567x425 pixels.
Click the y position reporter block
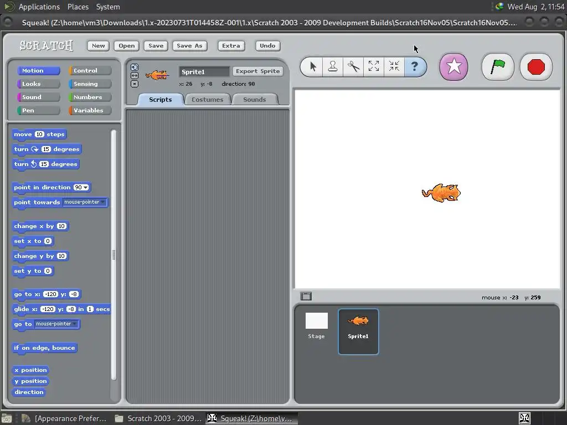[31, 381]
